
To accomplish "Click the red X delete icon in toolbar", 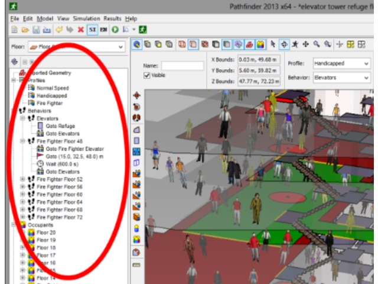I will [80, 29].
